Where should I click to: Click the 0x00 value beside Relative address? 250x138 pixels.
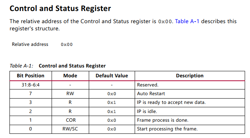pyautogui.click(x=67, y=44)
